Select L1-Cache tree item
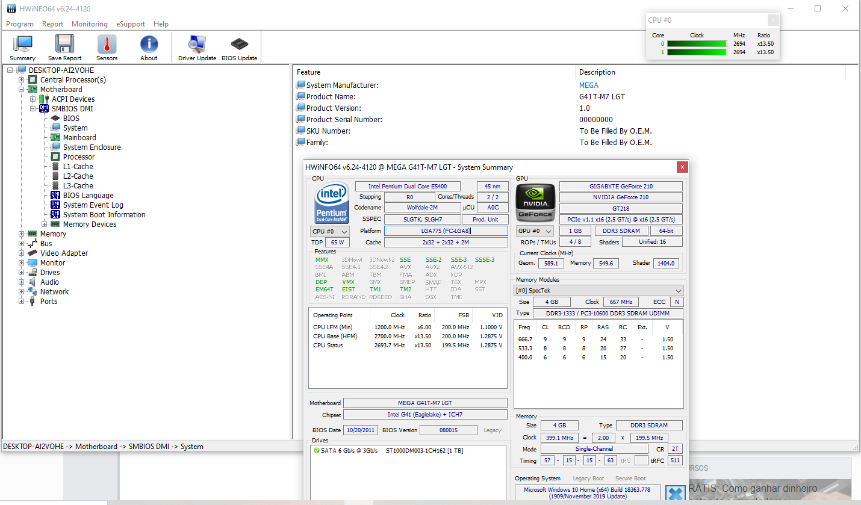 point(78,166)
